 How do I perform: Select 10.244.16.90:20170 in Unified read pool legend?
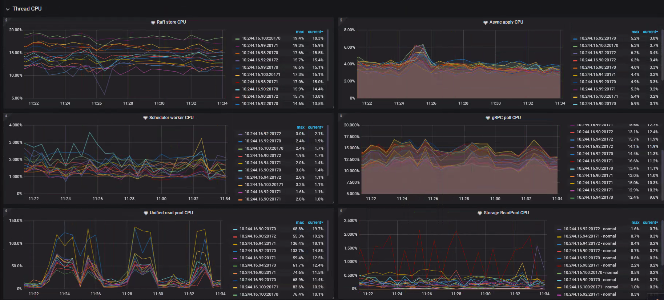click(258, 229)
